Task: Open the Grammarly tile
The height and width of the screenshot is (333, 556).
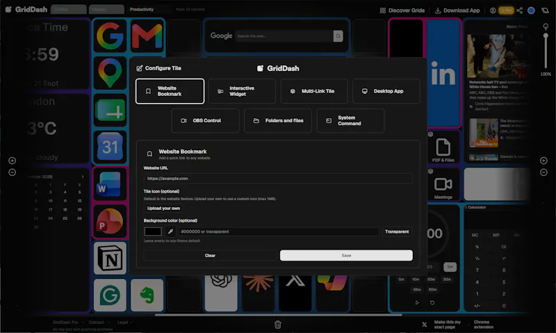Action: pos(110,295)
